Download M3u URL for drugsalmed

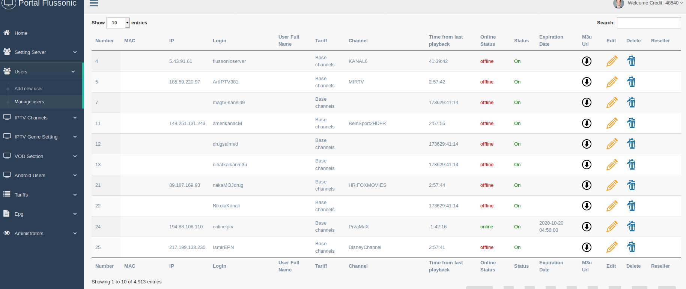point(587,144)
